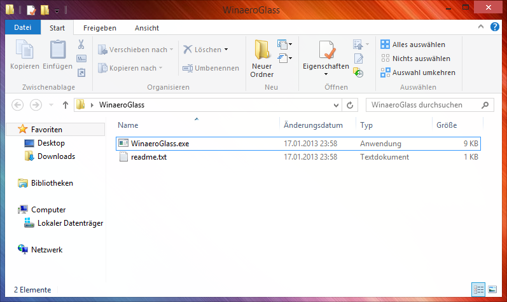Expand the Kopieren nach dropdown
Image resolution: width=507 pixels, height=302 pixels.
(x=161, y=68)
